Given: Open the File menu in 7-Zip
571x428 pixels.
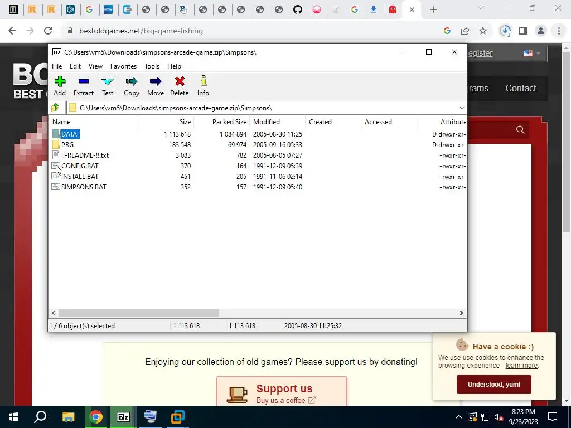Looking at the screenshot, I should pyautogui.click(x=57, y=66).
